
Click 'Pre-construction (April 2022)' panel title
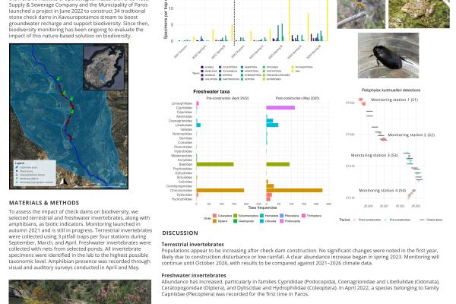click(x=228, y=98)
